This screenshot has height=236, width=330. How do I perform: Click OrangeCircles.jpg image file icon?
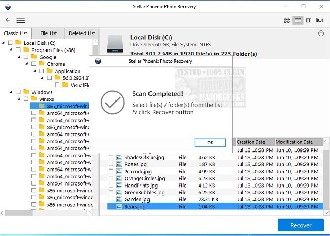pyautogui.click(x=119, y=178)
